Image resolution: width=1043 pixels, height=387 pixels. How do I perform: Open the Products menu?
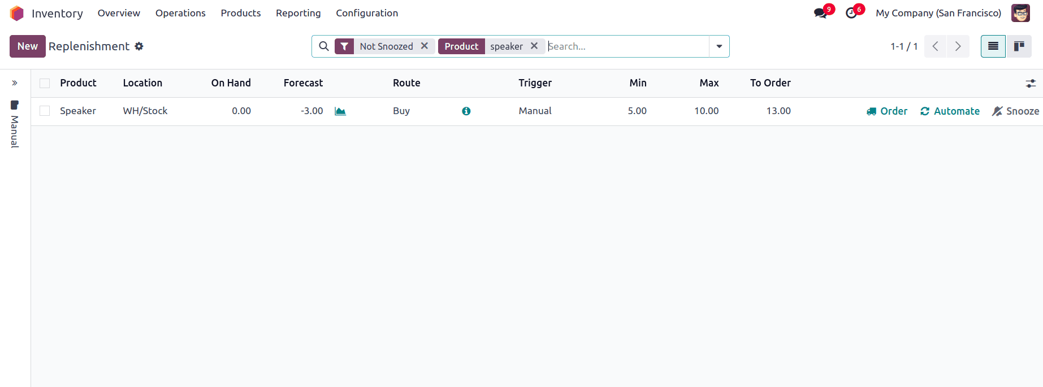point(241,13)
